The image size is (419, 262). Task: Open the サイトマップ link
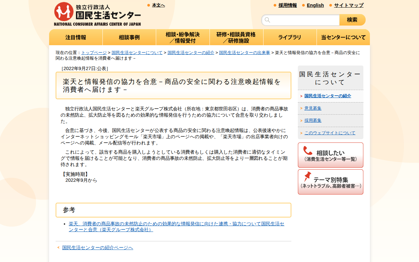pyautogui.click(x=349, y=5)
